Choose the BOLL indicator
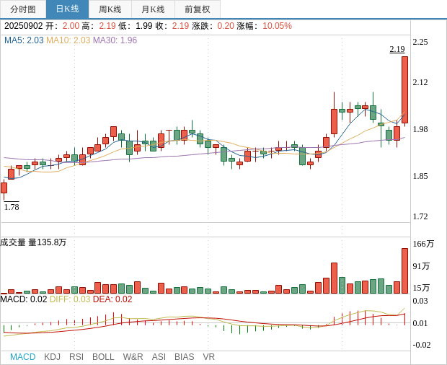 103,357
